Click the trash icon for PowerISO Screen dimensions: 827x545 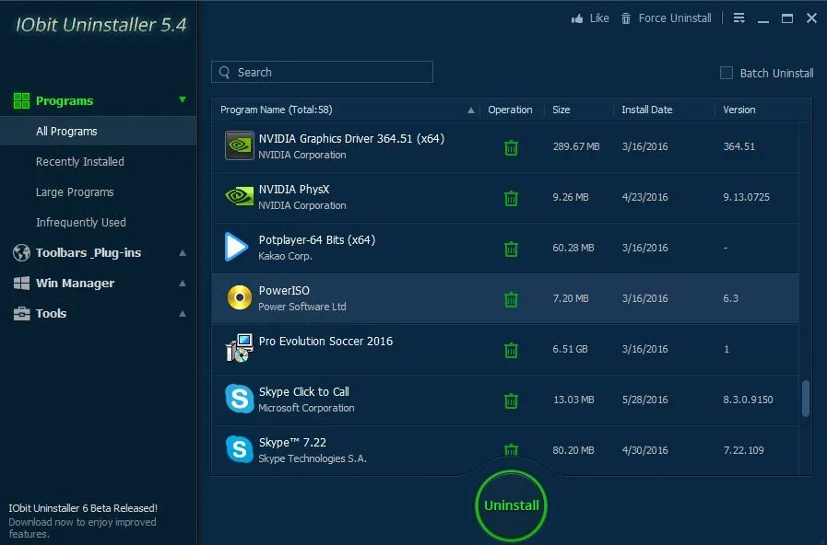(511, 299)
